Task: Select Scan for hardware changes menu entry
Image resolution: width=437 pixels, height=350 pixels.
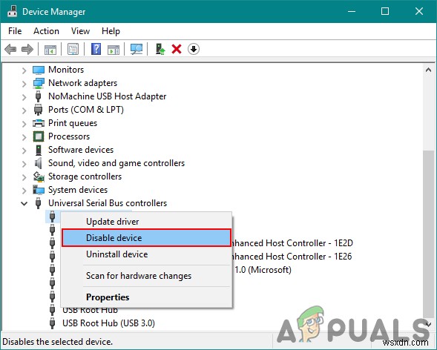Action: point(146,276)
